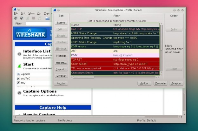Select the TCP RST red rule
The image size is (198, 131).
pos(115,59)
